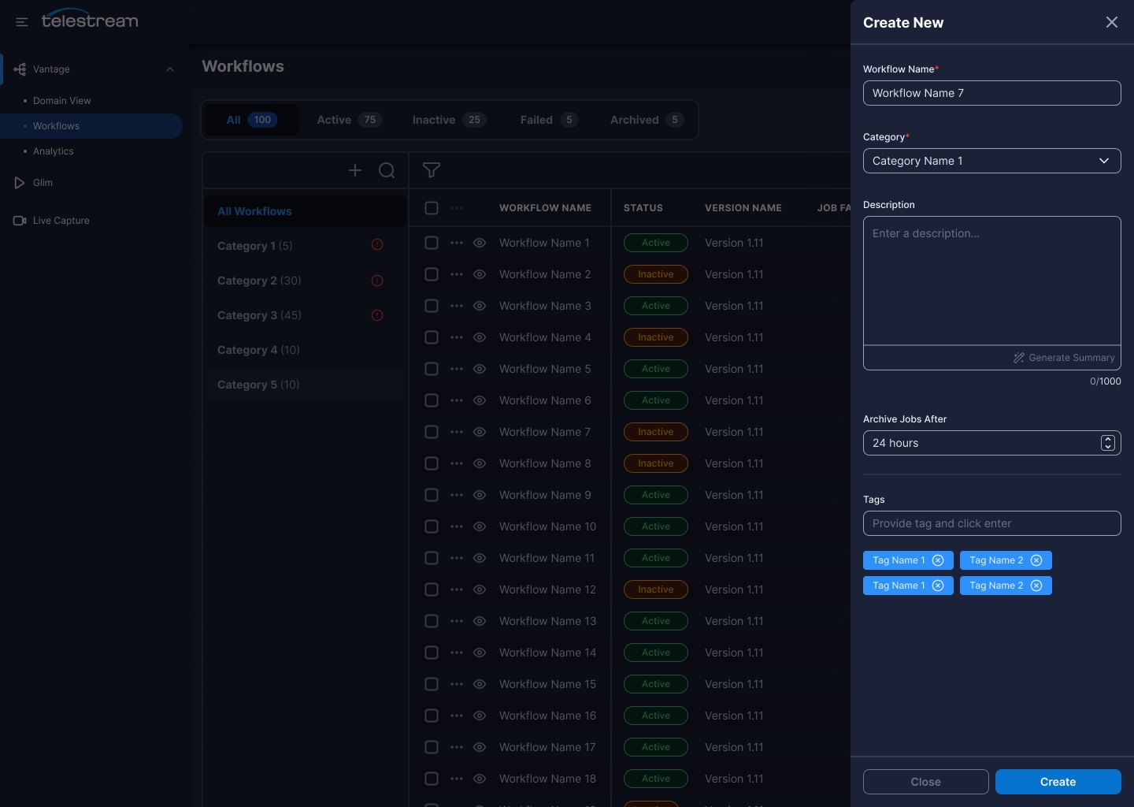
Task: Close the Create New panel with X
Action: 1112,22
